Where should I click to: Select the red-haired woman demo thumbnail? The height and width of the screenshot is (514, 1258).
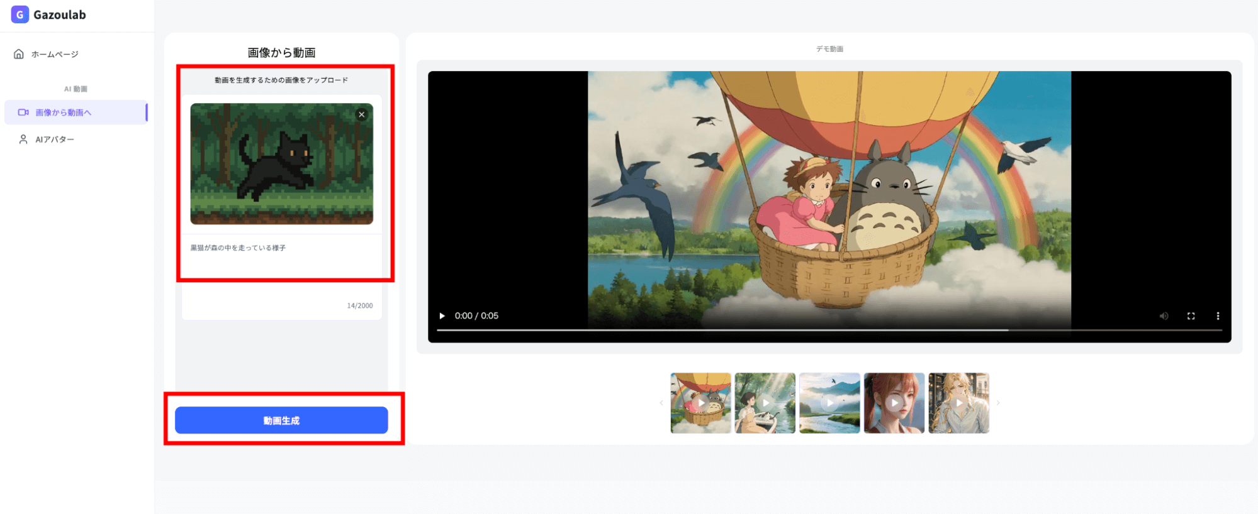[894, 403]
